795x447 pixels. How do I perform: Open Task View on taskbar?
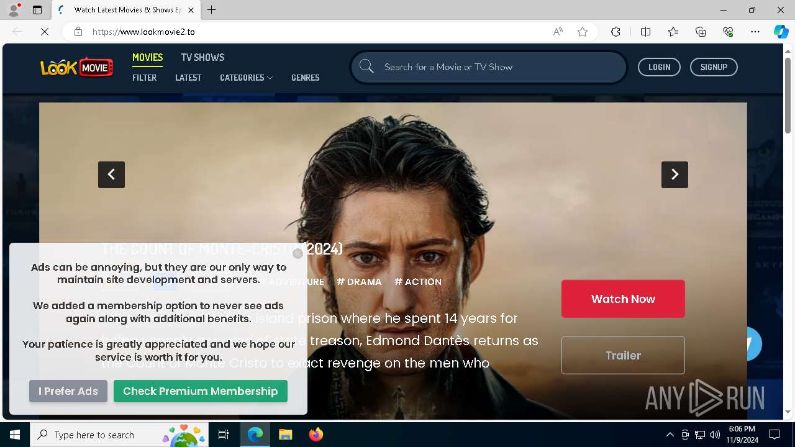[x=224, y=435]
